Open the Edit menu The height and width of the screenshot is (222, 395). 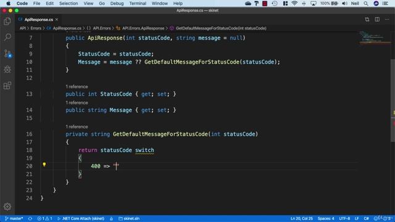click(49, 3)
